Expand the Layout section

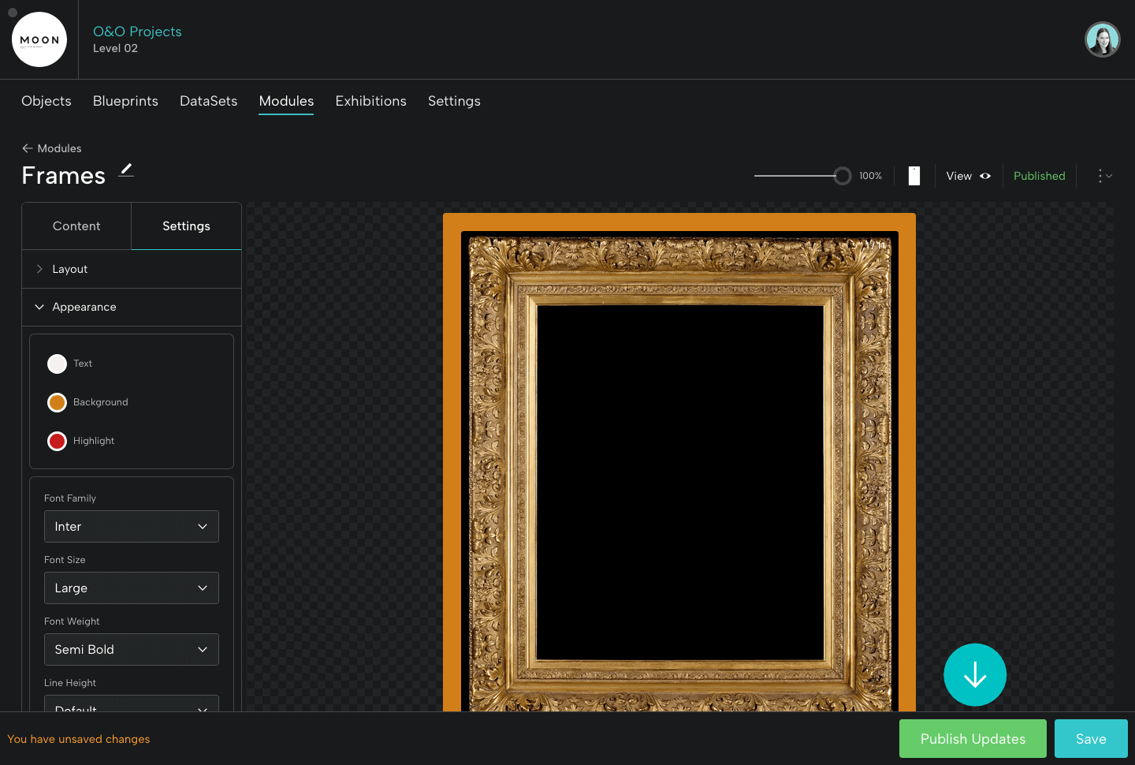click(x=69, y=269)
